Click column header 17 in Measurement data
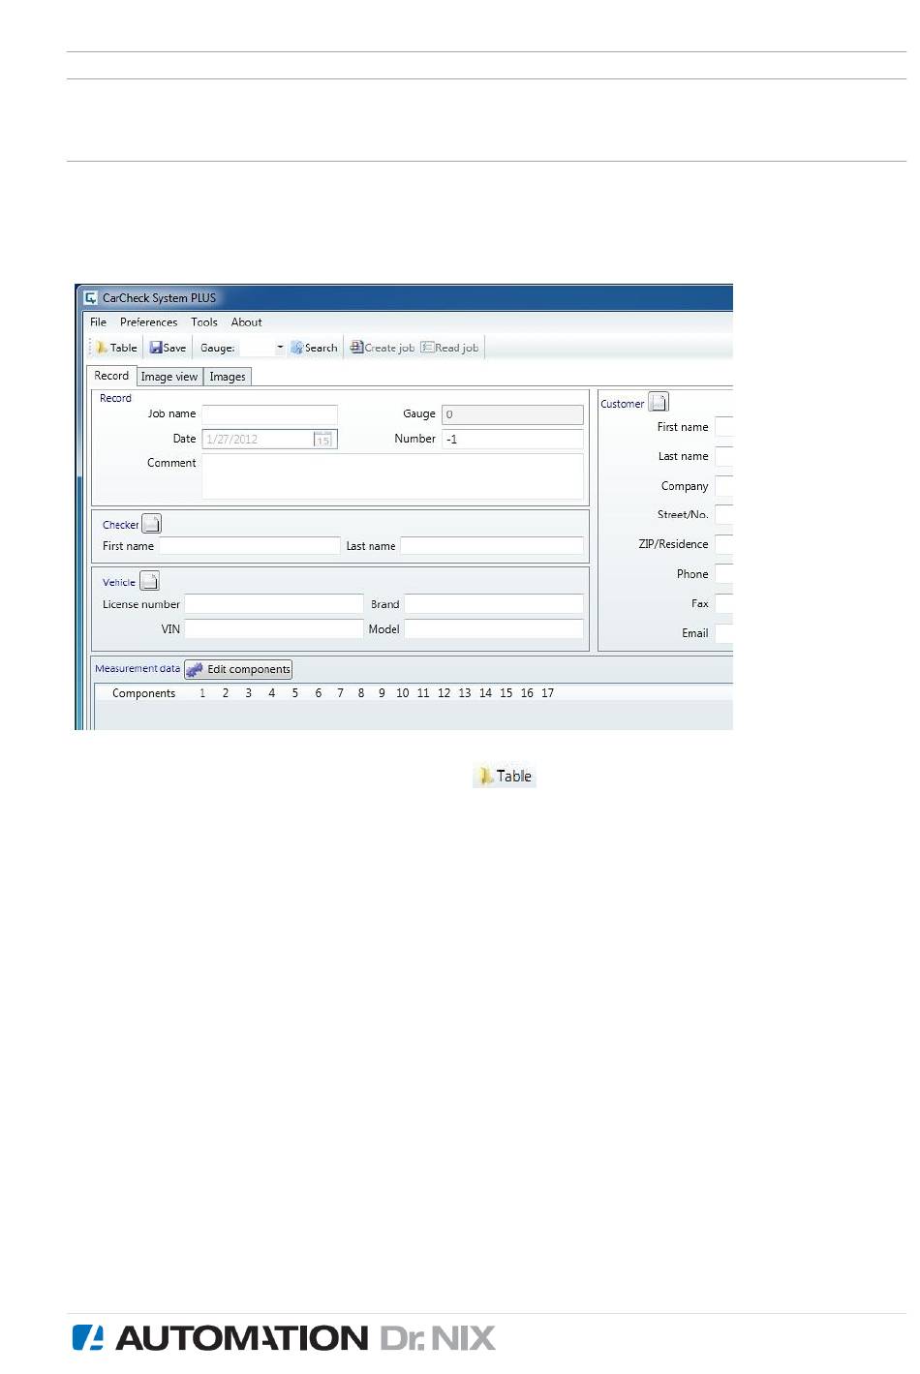 548,693
